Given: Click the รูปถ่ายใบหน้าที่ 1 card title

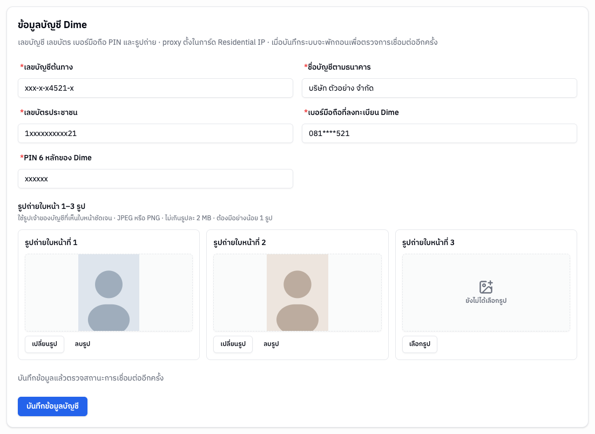Looking at the screenshot, I should pyautogui.click(x=51, y=242).
